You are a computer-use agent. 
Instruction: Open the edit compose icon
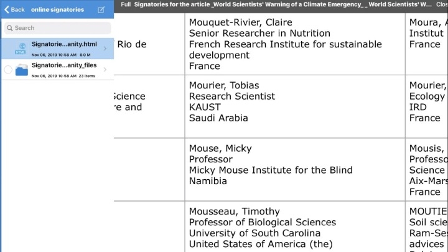(x=101, y=10)
